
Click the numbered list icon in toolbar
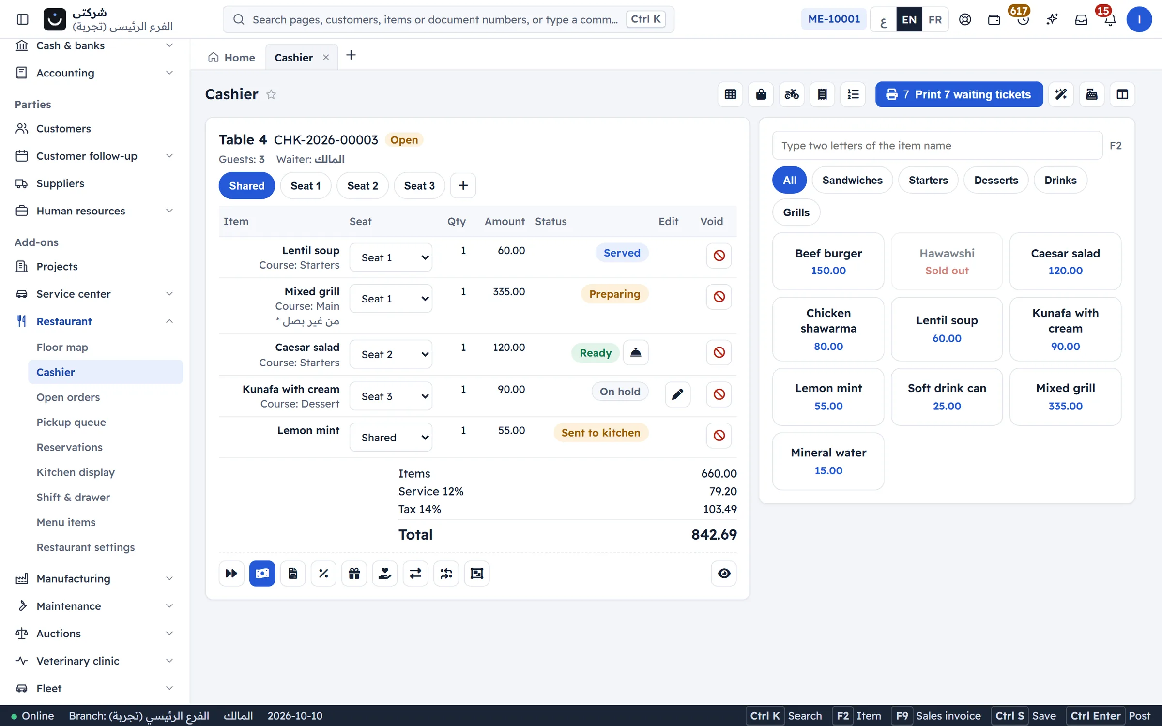click(x=853, y=94)
